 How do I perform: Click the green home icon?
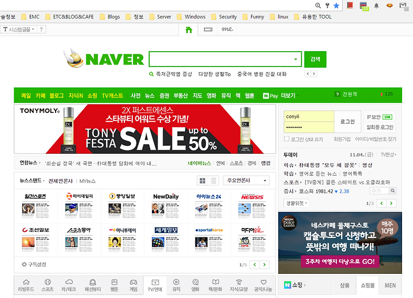(x=188, y=30)
